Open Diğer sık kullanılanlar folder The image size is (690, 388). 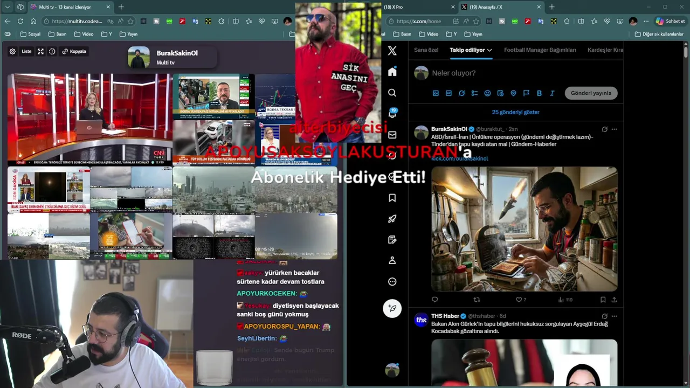[x=659, y=34]
